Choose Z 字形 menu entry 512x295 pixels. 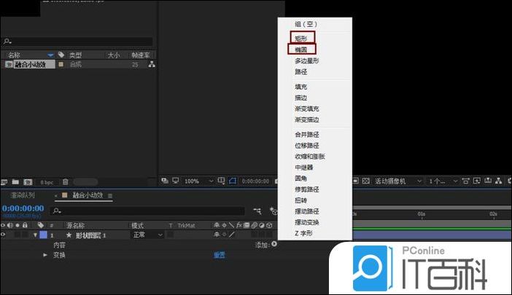click(x=303, y=233)
